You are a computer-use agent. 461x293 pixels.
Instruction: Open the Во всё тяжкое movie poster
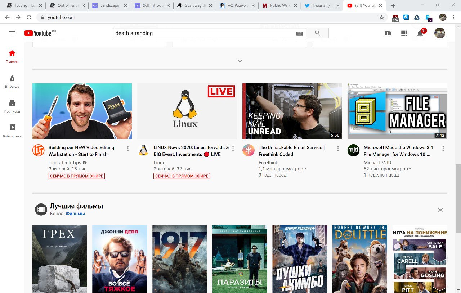point(120,259)
